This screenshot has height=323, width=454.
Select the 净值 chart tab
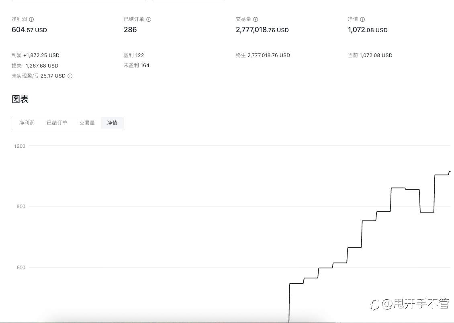(x=112, y=123)
